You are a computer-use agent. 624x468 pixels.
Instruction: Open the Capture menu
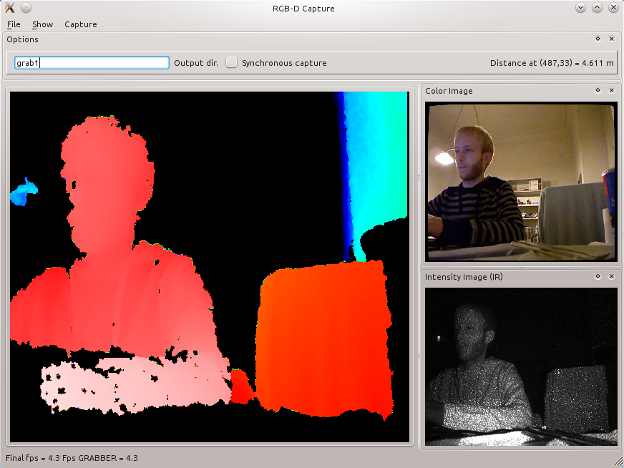coord(81,24)
